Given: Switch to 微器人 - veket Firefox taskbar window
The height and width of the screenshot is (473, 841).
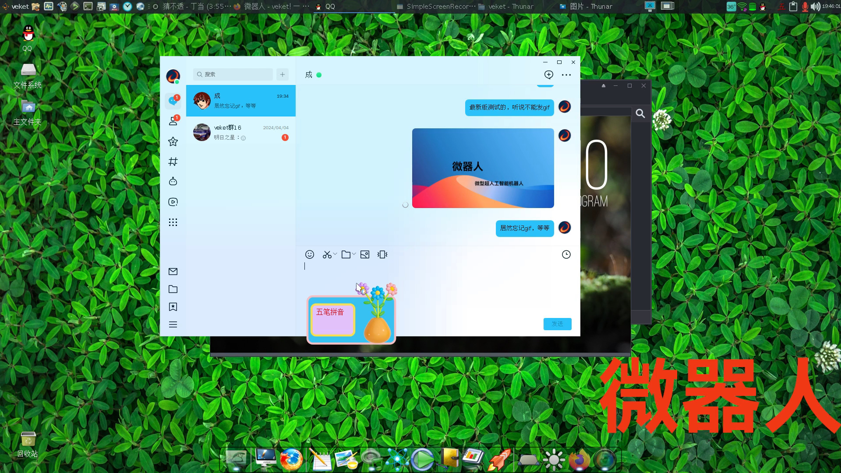Looking at the screenshot, I should click(272, 6).
